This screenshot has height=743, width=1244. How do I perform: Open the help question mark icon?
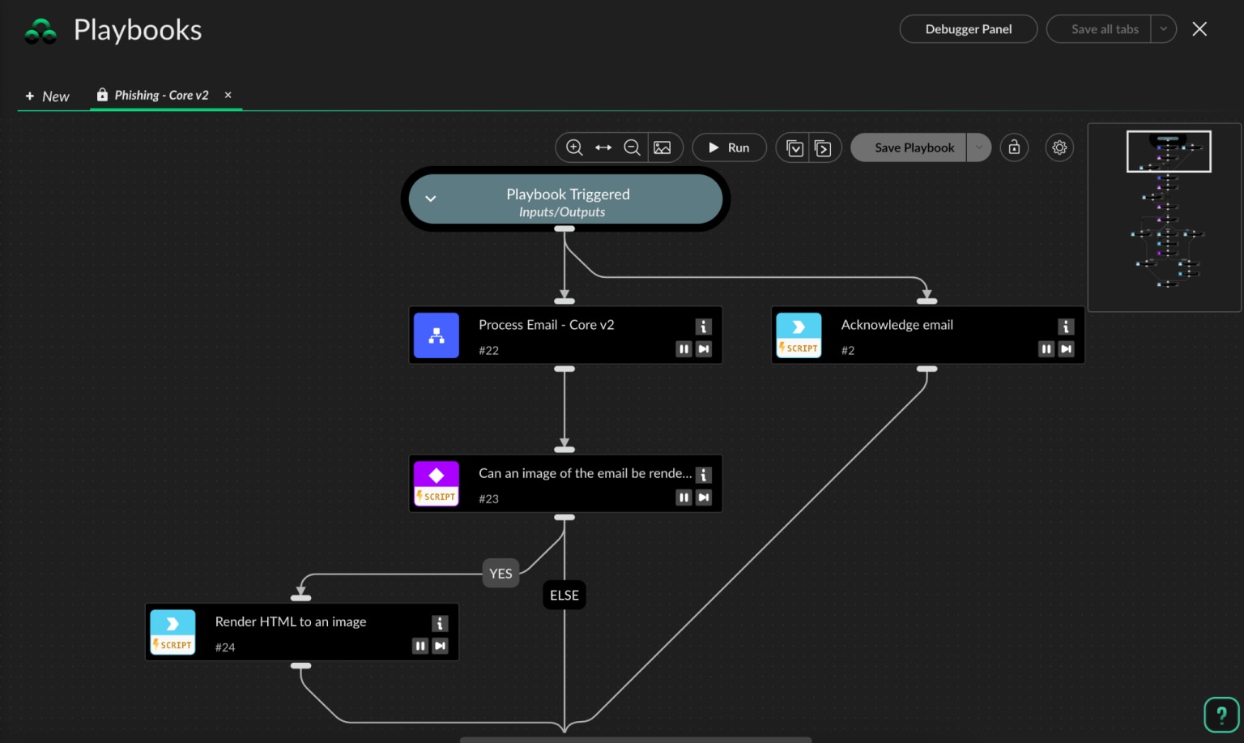[x=1221, y=715]
